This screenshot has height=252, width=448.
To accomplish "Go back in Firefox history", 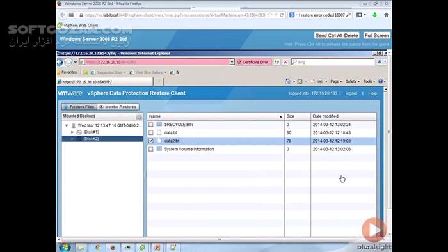I will 63,15.
